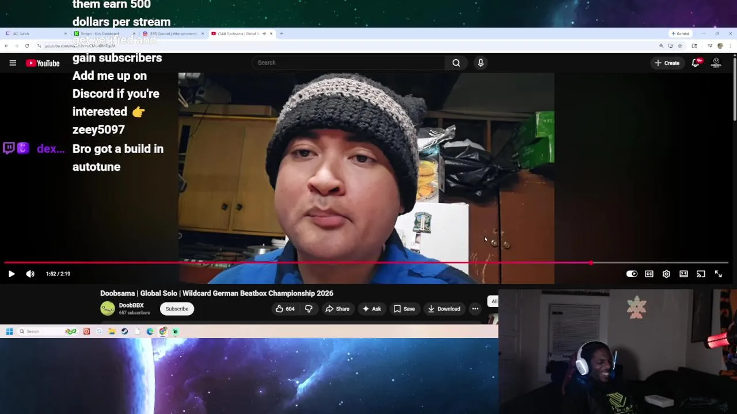Open the browser zoom magnifier icon
Image resolution: width=737 pixels, height=414 pixels.
(x=661, y=45)
